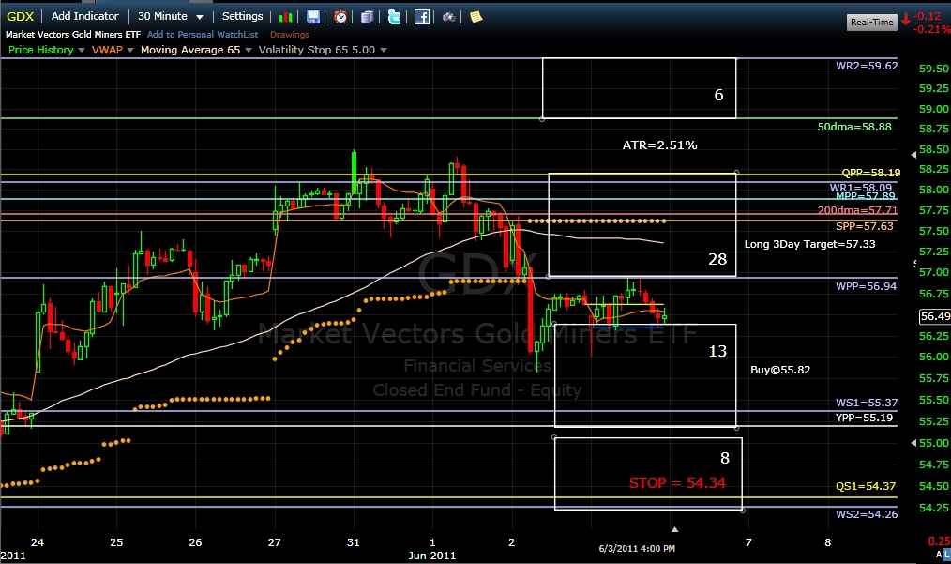Viewport: 951px width, 564px height.
Task: Open the chart type bar-graph icon
Action: [286, 17]
